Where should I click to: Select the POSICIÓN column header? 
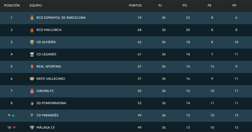point(12,5)
